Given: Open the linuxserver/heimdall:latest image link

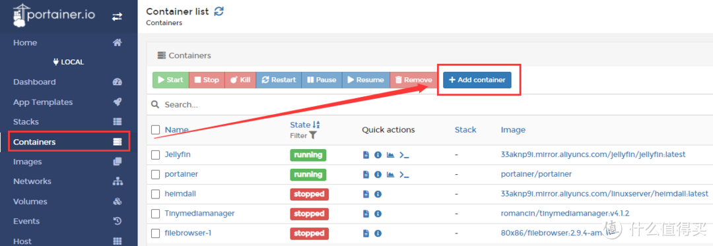Looking at the screenshot, I should coord(604,195).
